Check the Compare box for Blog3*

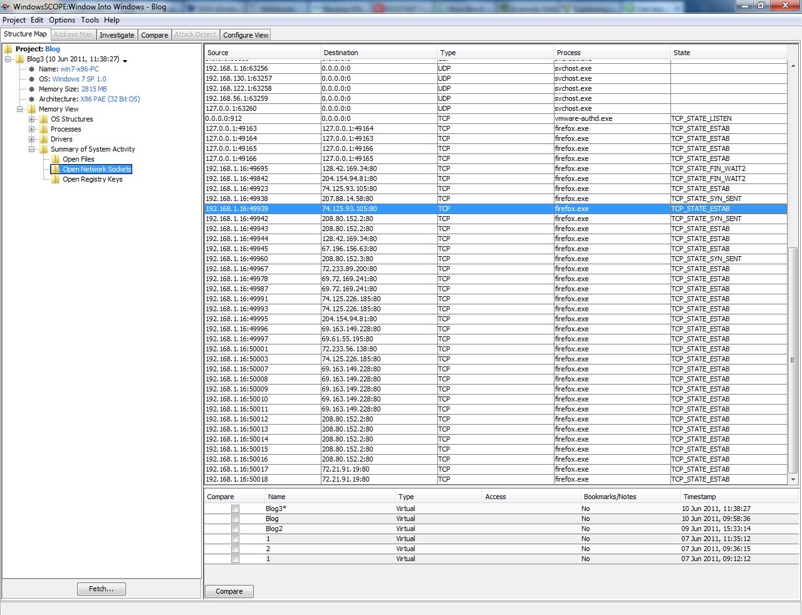[x=235, y=509]
